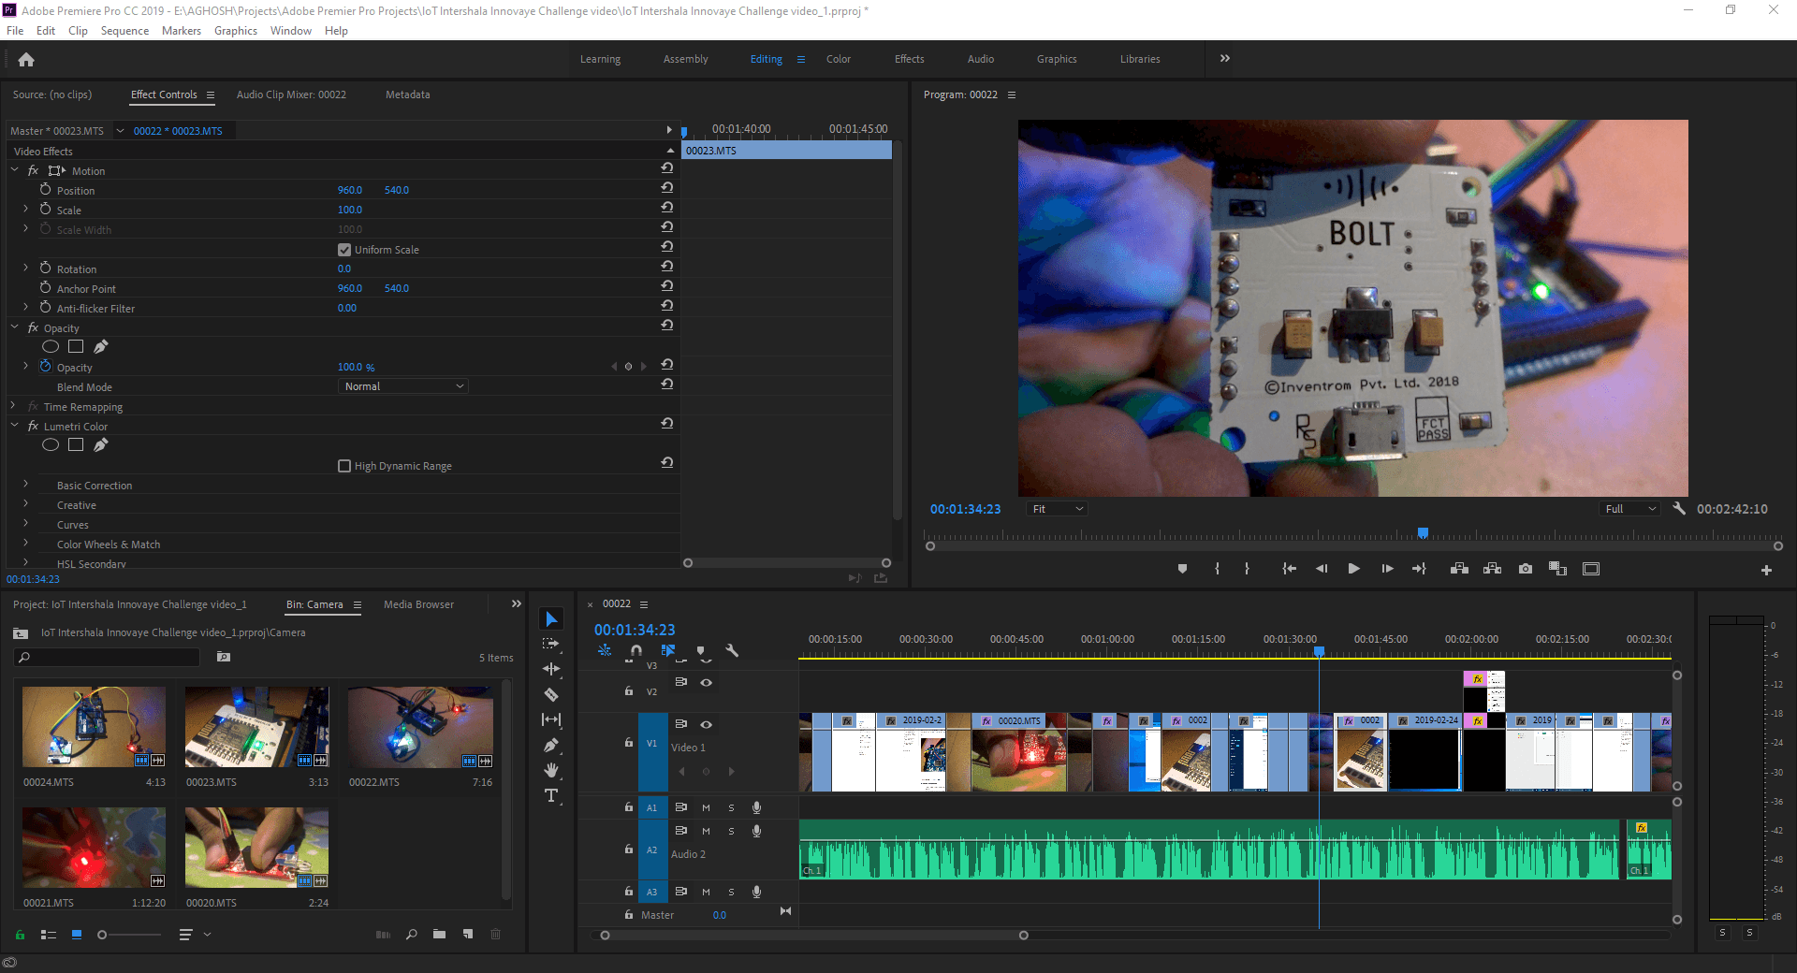Enable the High Dynamic Range checkbox

pos(344,465)
